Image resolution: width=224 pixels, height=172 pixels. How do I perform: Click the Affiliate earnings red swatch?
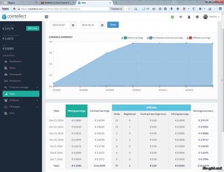190,38
